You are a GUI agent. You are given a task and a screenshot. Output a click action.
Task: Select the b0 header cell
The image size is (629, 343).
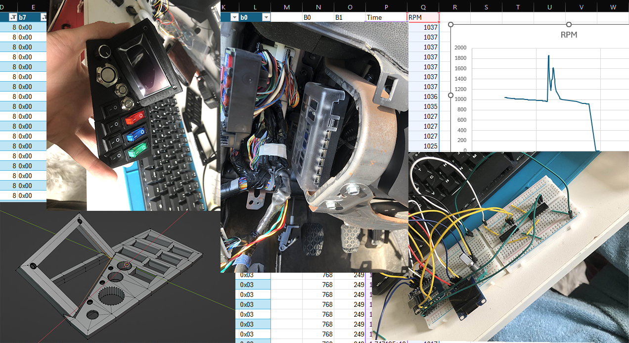click(255, 17)
